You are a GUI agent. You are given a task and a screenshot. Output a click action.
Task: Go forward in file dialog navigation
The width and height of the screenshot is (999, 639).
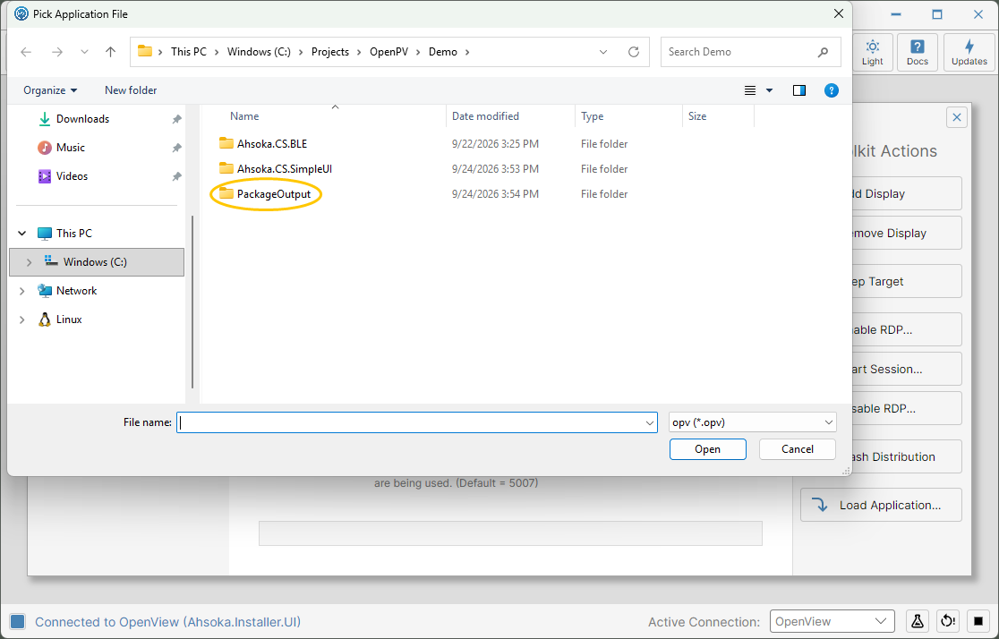pos(57,52)
